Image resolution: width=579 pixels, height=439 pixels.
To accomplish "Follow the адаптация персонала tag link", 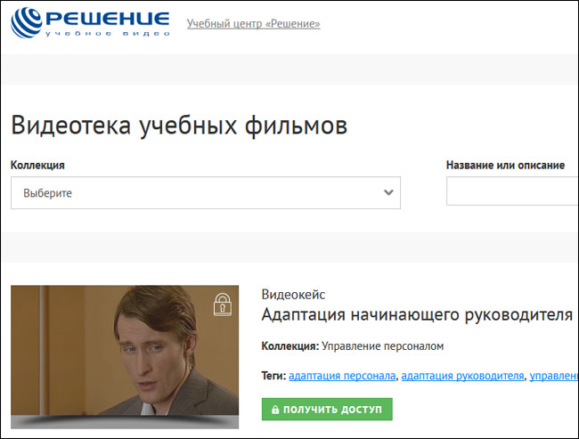I will point(342,376).
